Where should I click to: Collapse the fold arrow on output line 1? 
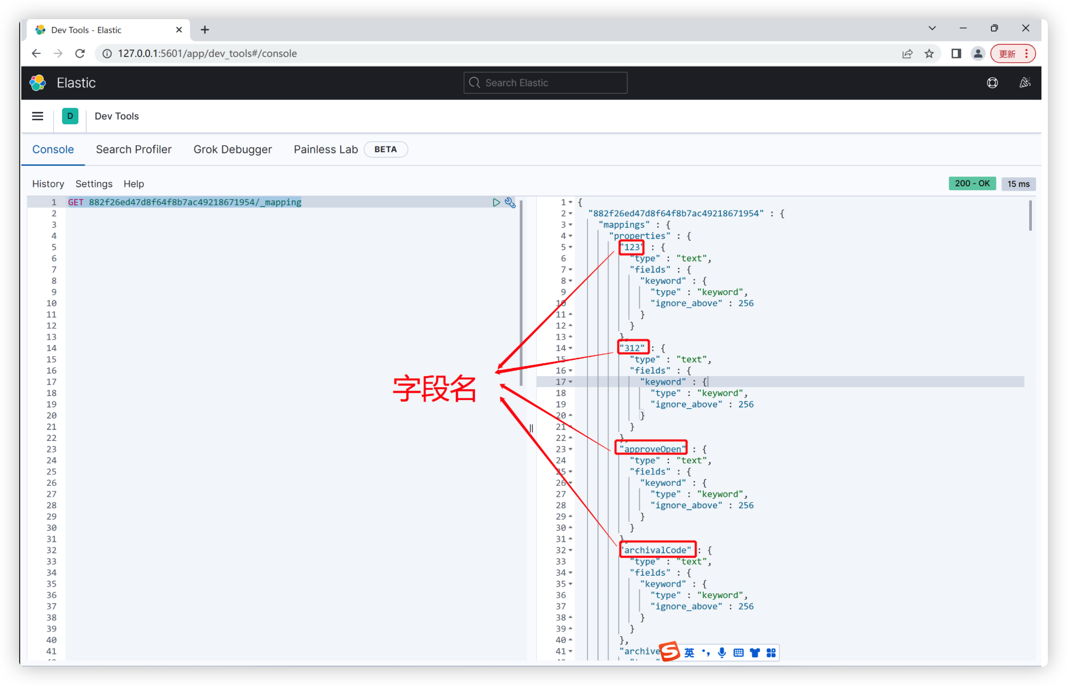point(570,202)
